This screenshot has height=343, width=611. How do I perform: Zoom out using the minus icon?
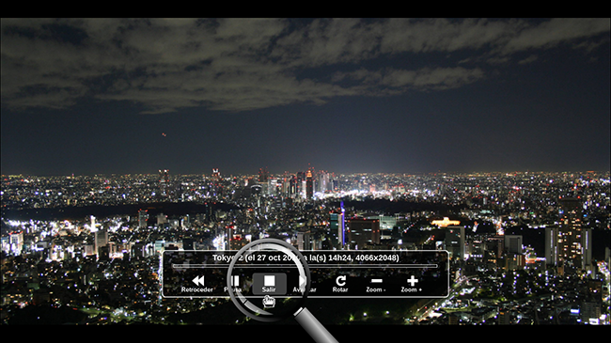tap(376, 281)
